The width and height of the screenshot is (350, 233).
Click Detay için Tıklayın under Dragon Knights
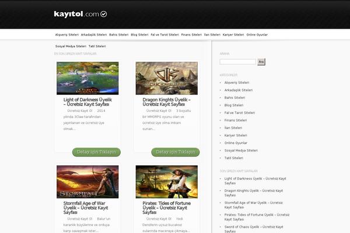coord(176,152)
